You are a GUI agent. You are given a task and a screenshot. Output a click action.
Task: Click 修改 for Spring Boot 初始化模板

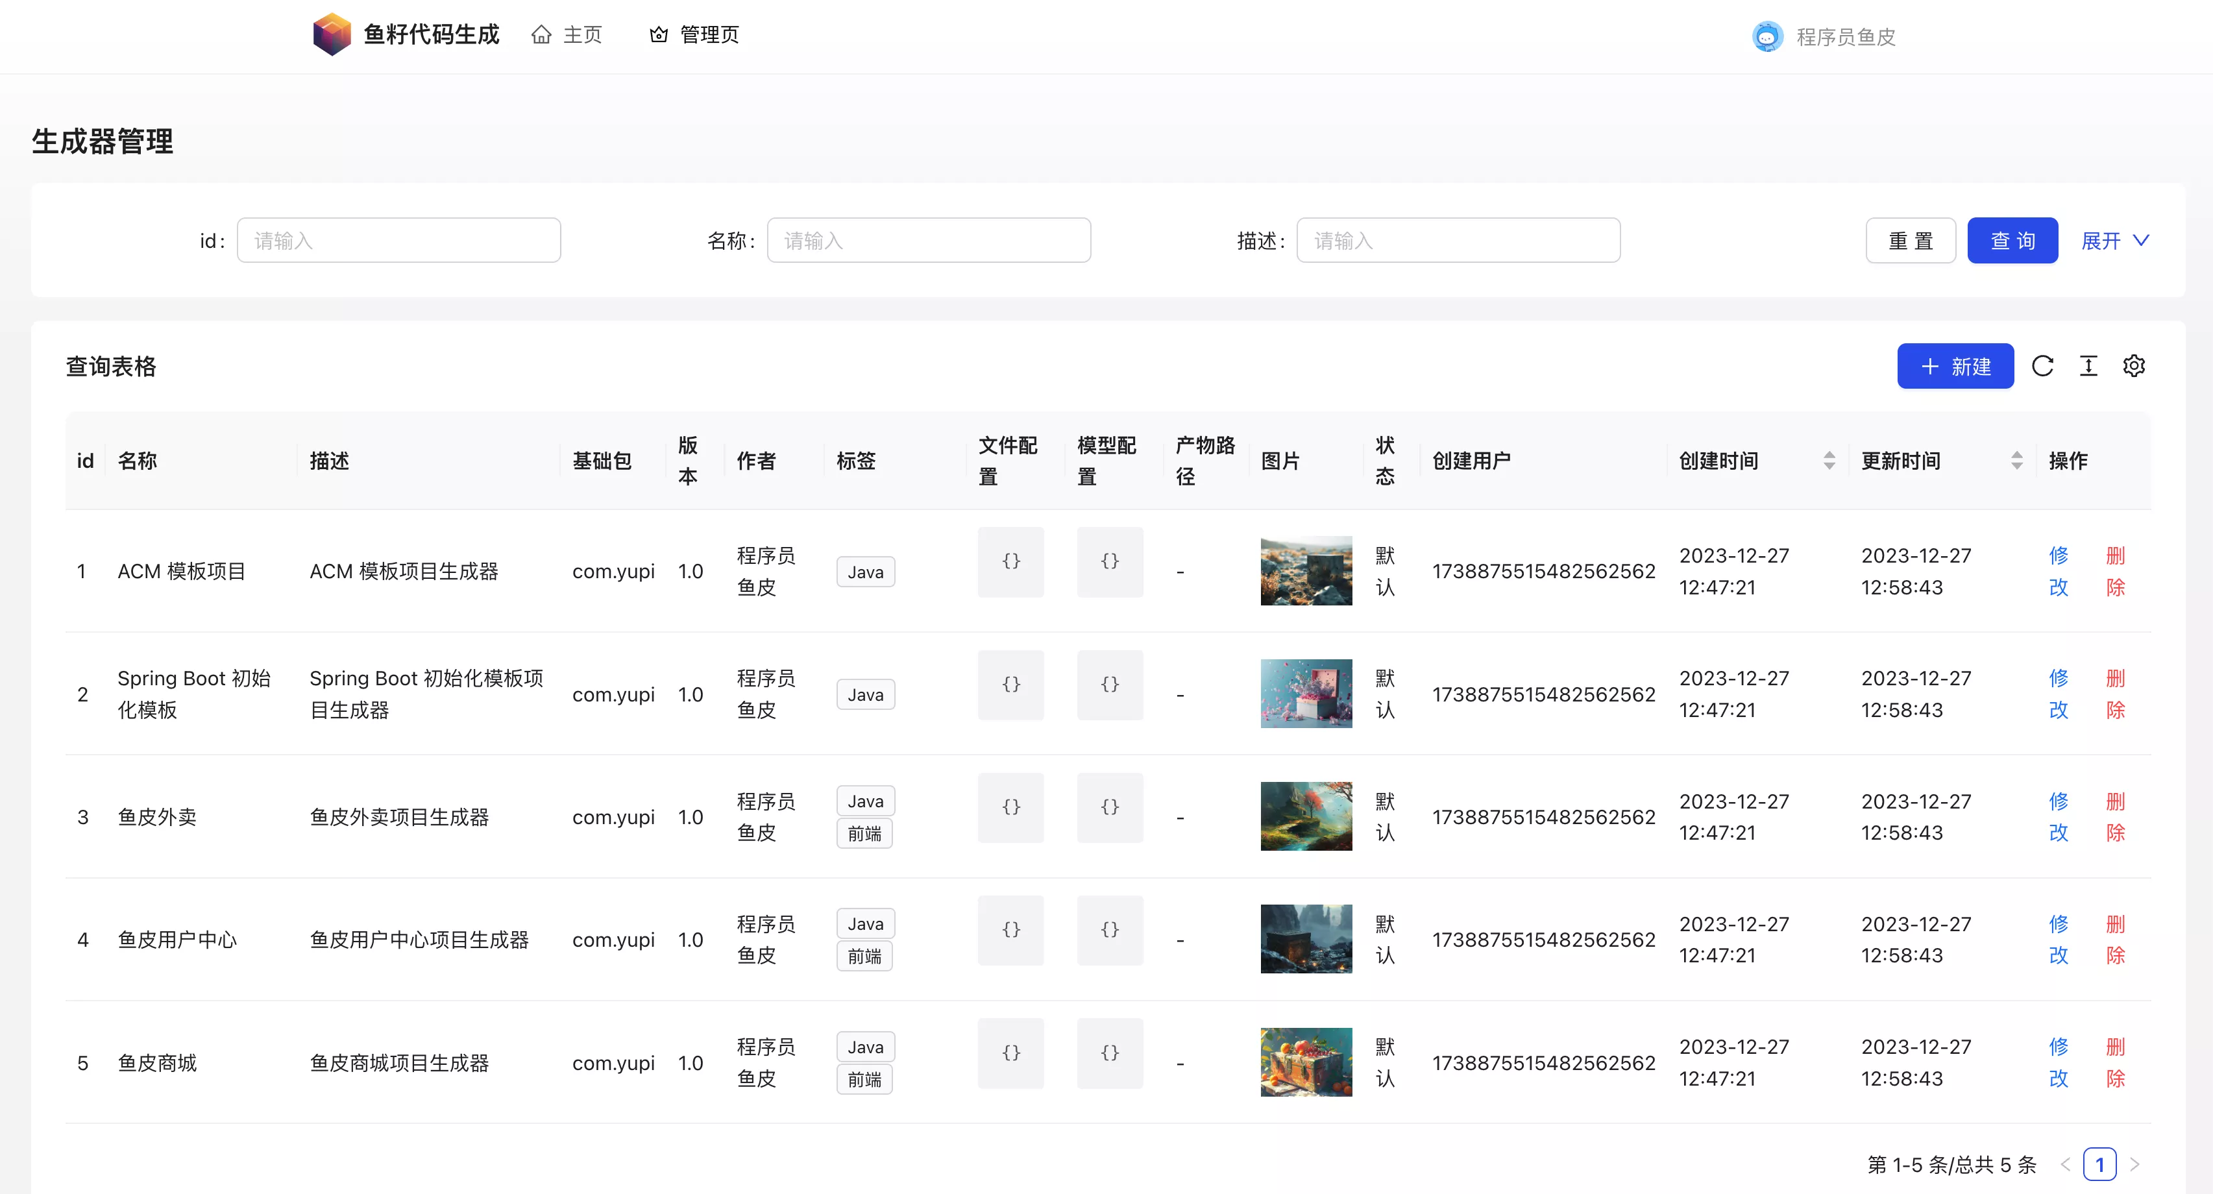2059,694
